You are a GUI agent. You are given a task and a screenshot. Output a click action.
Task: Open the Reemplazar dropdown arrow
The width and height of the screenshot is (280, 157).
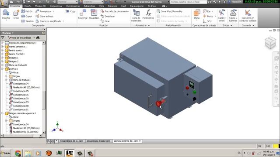pyautogui.click(x=53, y=11)
